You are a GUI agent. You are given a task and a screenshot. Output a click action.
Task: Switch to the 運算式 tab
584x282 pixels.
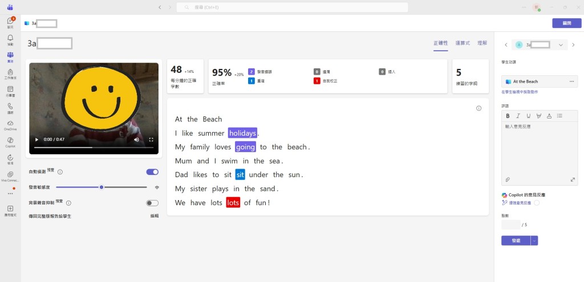coord(463,43)
